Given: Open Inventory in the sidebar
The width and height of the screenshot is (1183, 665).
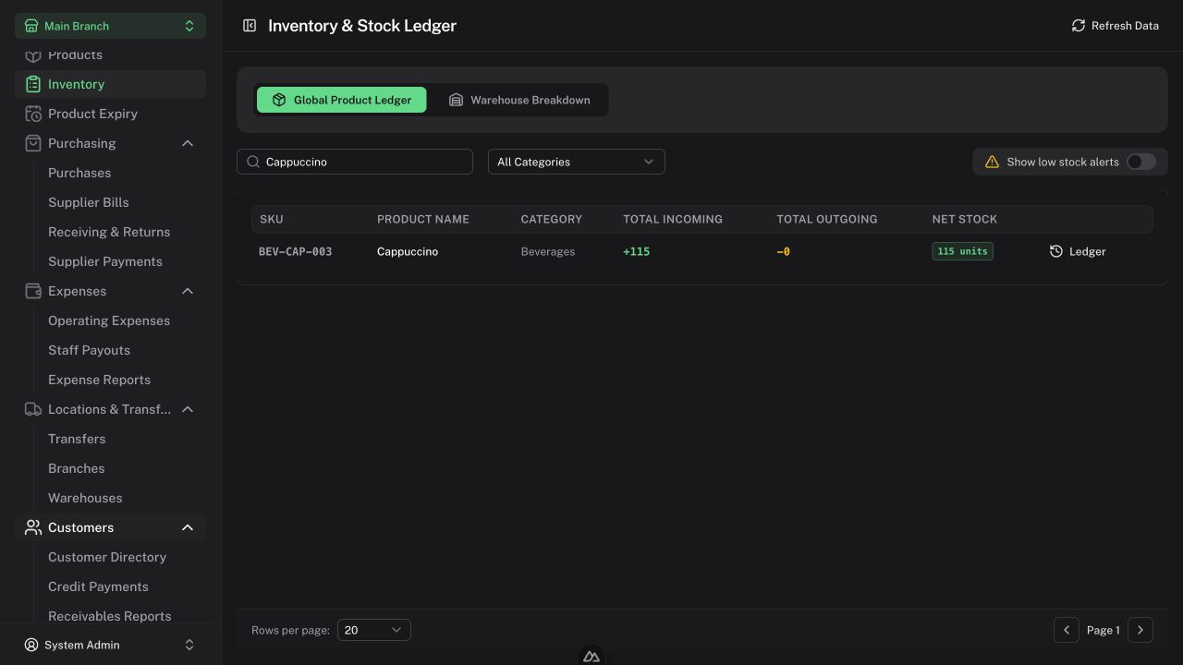Looking at the screenshot, I should [110, 84].
